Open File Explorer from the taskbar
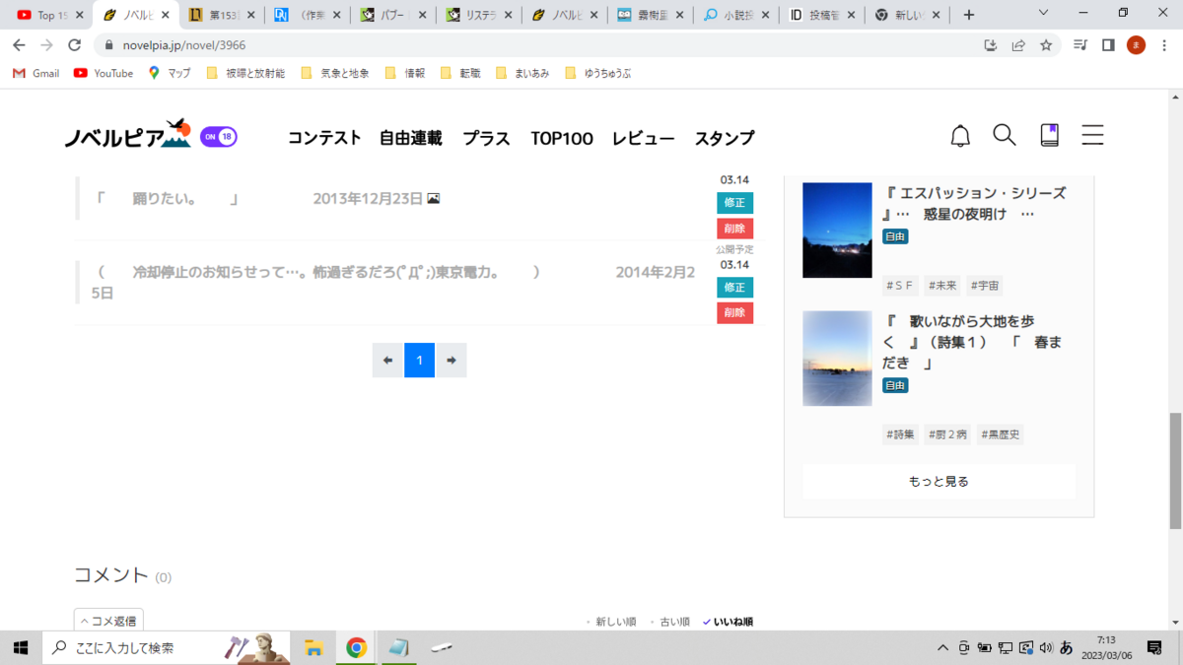The width and height of the screenshot is (1183, 665). pos(313,647)
